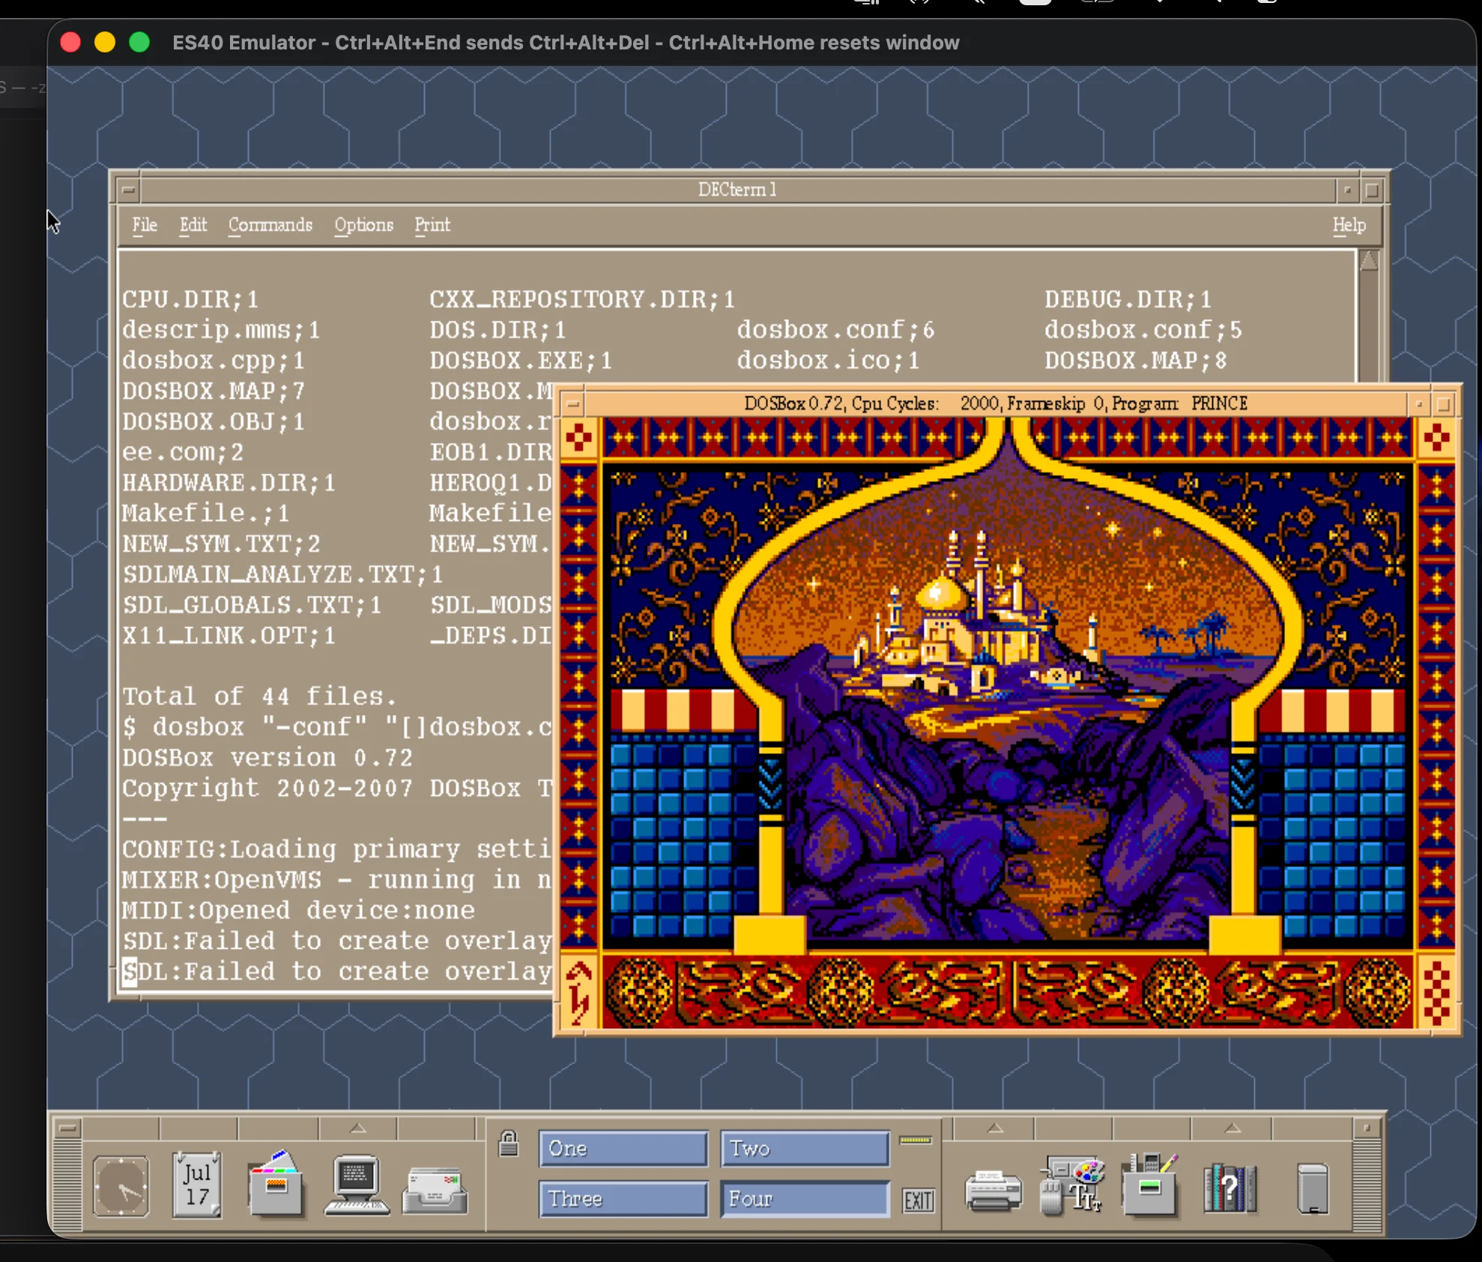This screenshot has height=1262, width=1482.
Task: Open front panel window menu button
Action: [x=67, y=1128]
